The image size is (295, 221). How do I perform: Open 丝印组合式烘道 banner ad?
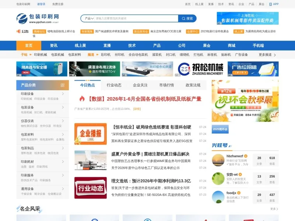pos(147,69)
